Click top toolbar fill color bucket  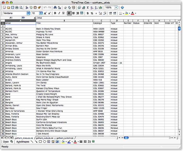click(126, 13)
